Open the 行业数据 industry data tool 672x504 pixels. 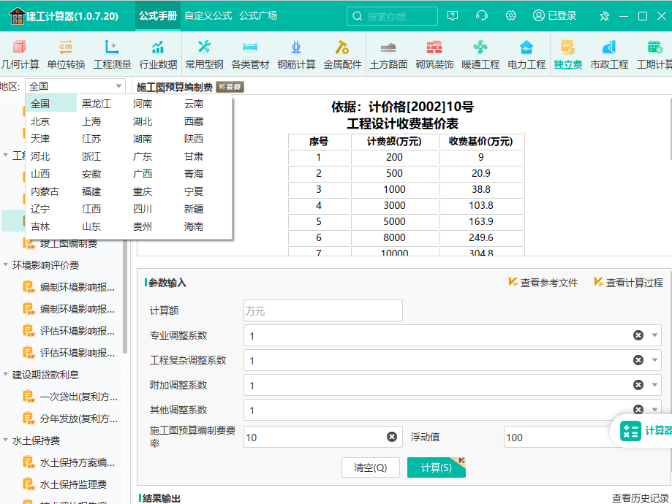(x=158, y=54)
